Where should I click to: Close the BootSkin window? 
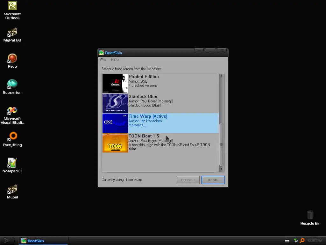[x=222, y=50]
